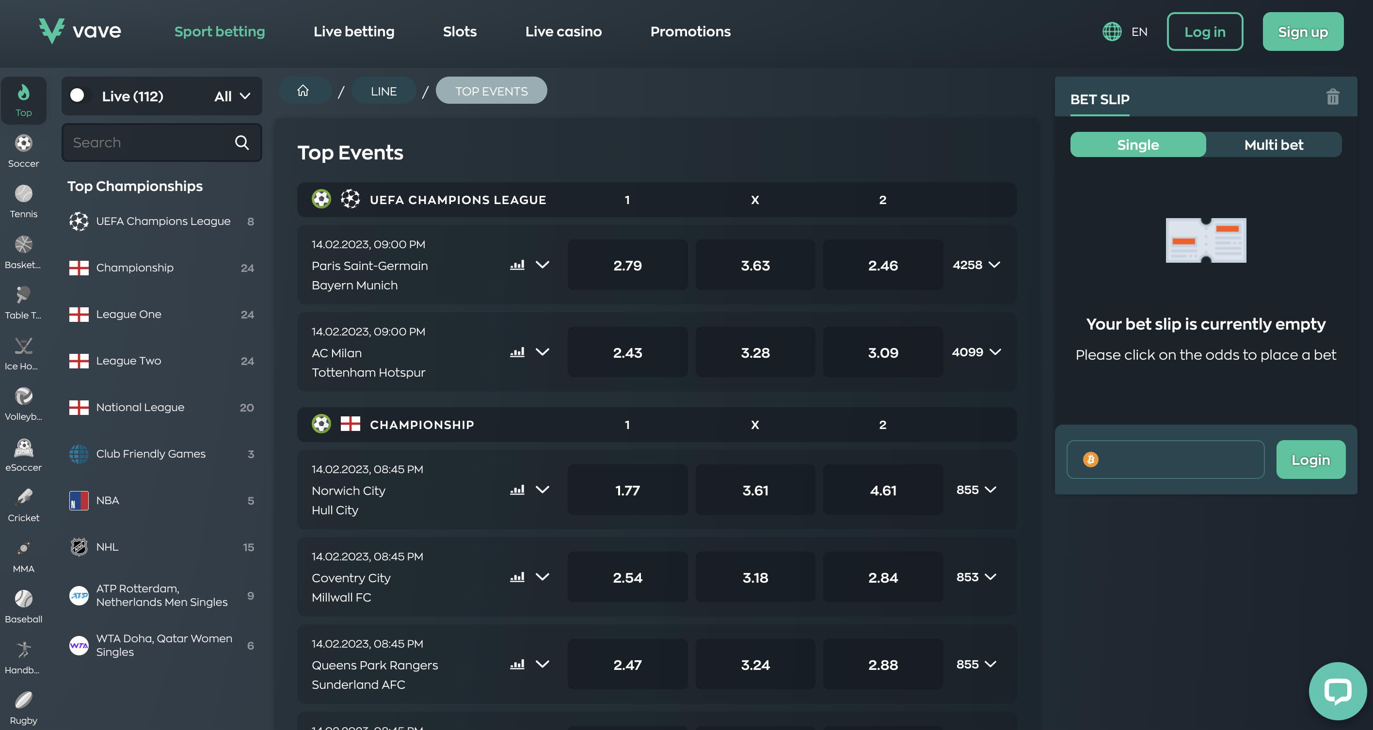1373x730 pixels.
Task: Expand the Paris Saint-Germain match chevron
Action: click(x=542, y=265)
